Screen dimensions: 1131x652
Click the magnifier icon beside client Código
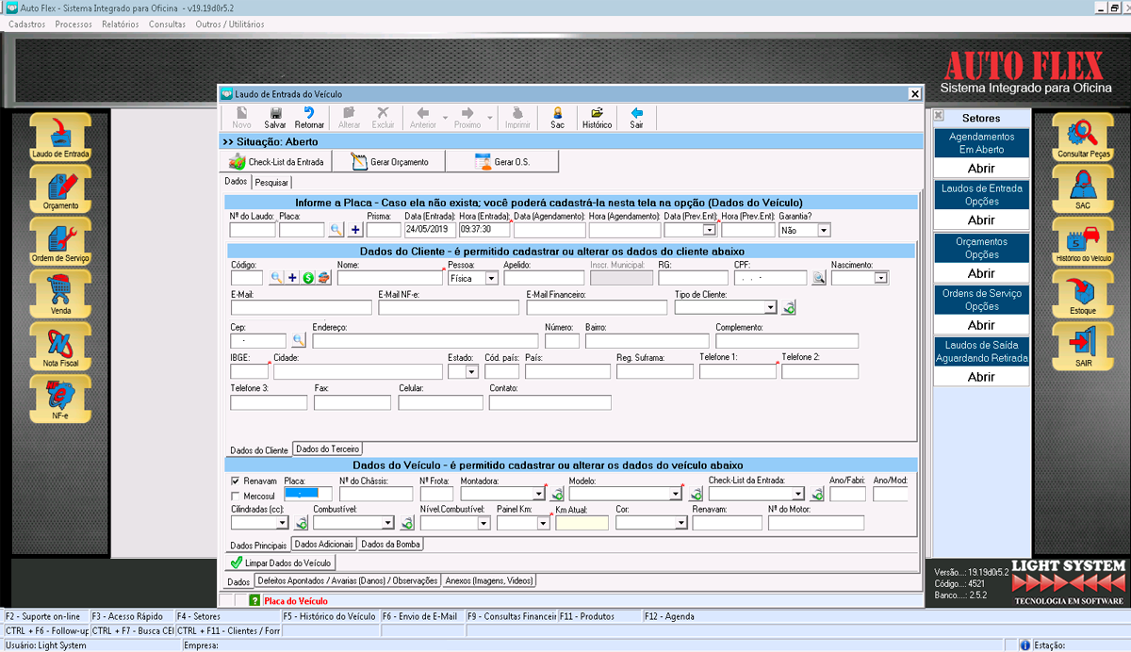(277, 278)
